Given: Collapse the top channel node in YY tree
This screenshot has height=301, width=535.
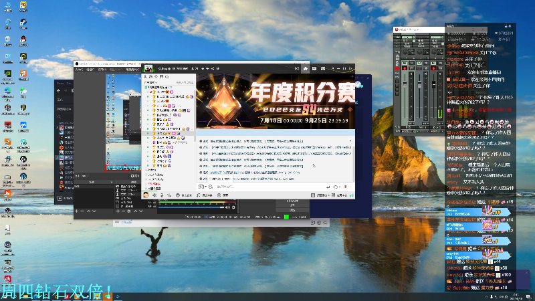Looking at the screenshot, I should 146,88.
